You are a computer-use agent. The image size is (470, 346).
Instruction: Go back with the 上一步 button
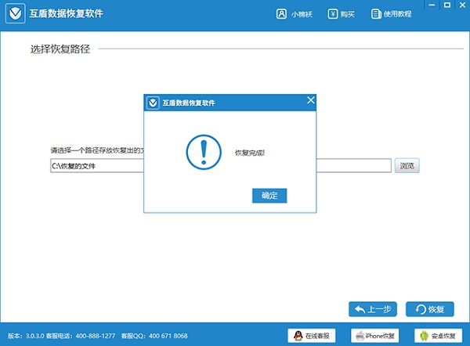point(374,309)
